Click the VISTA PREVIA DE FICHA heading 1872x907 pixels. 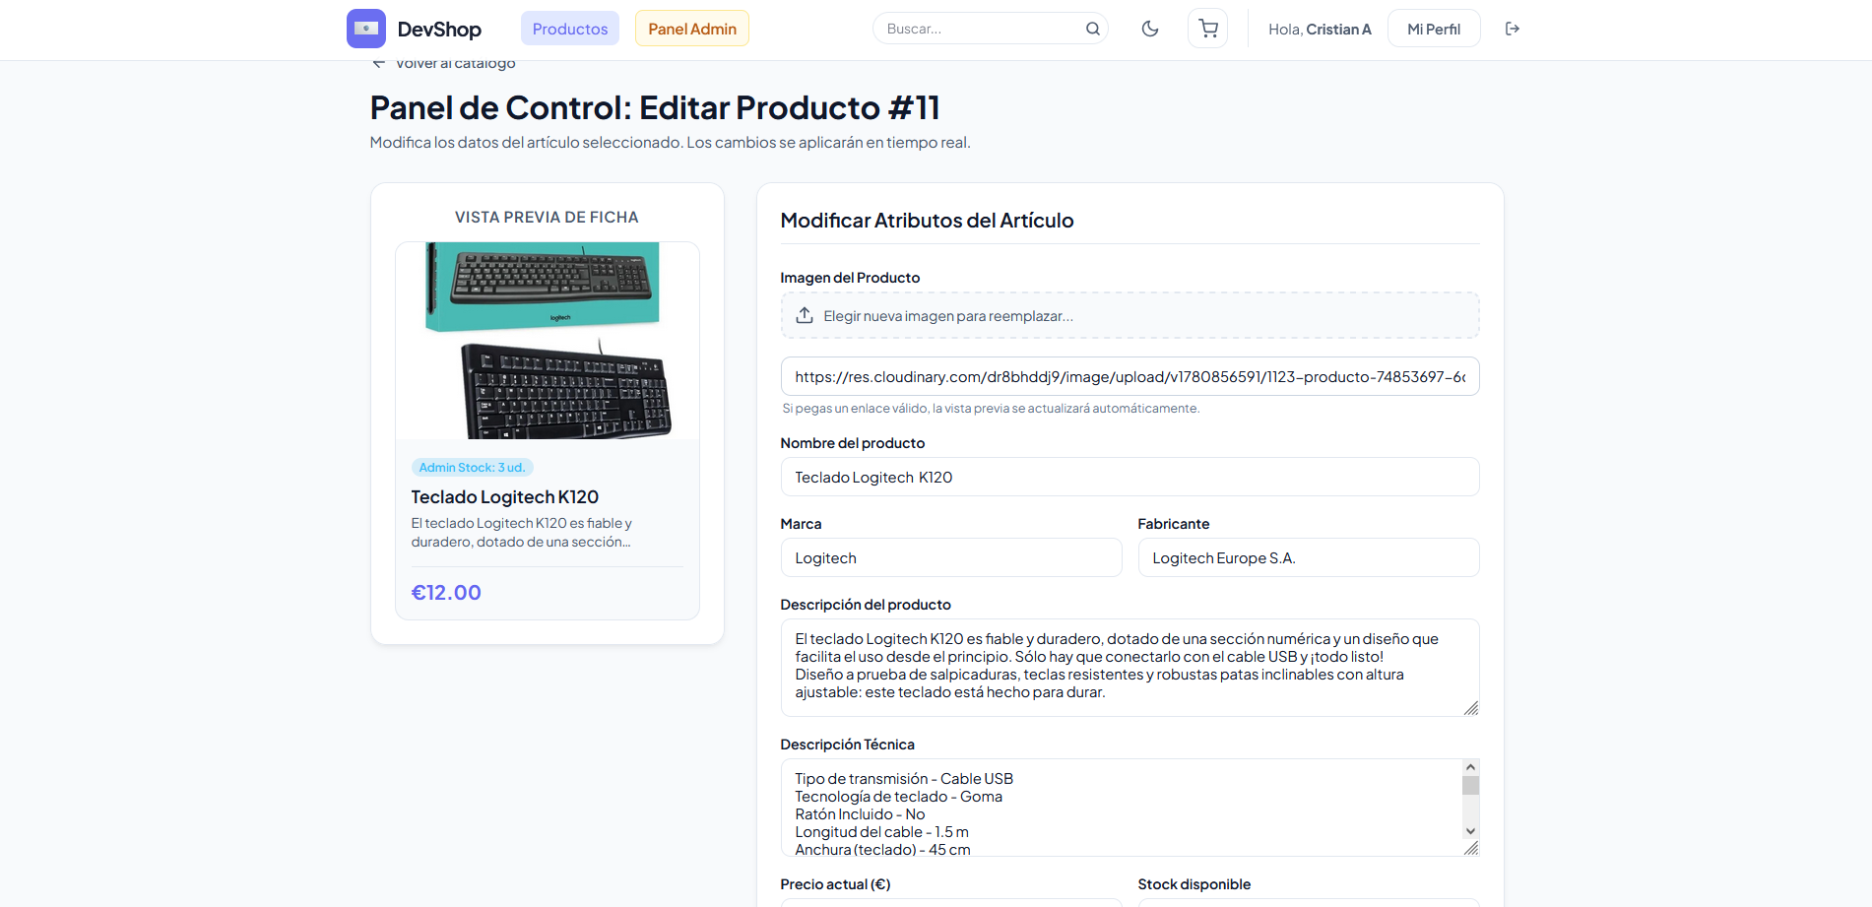point(547,218)
